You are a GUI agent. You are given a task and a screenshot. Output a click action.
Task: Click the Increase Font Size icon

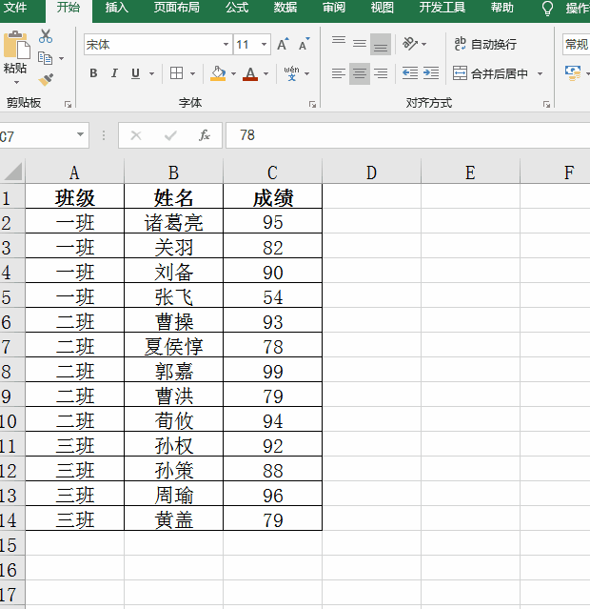coord(283,45)
